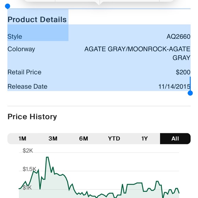Click the Colorway label

click(21, 49)
